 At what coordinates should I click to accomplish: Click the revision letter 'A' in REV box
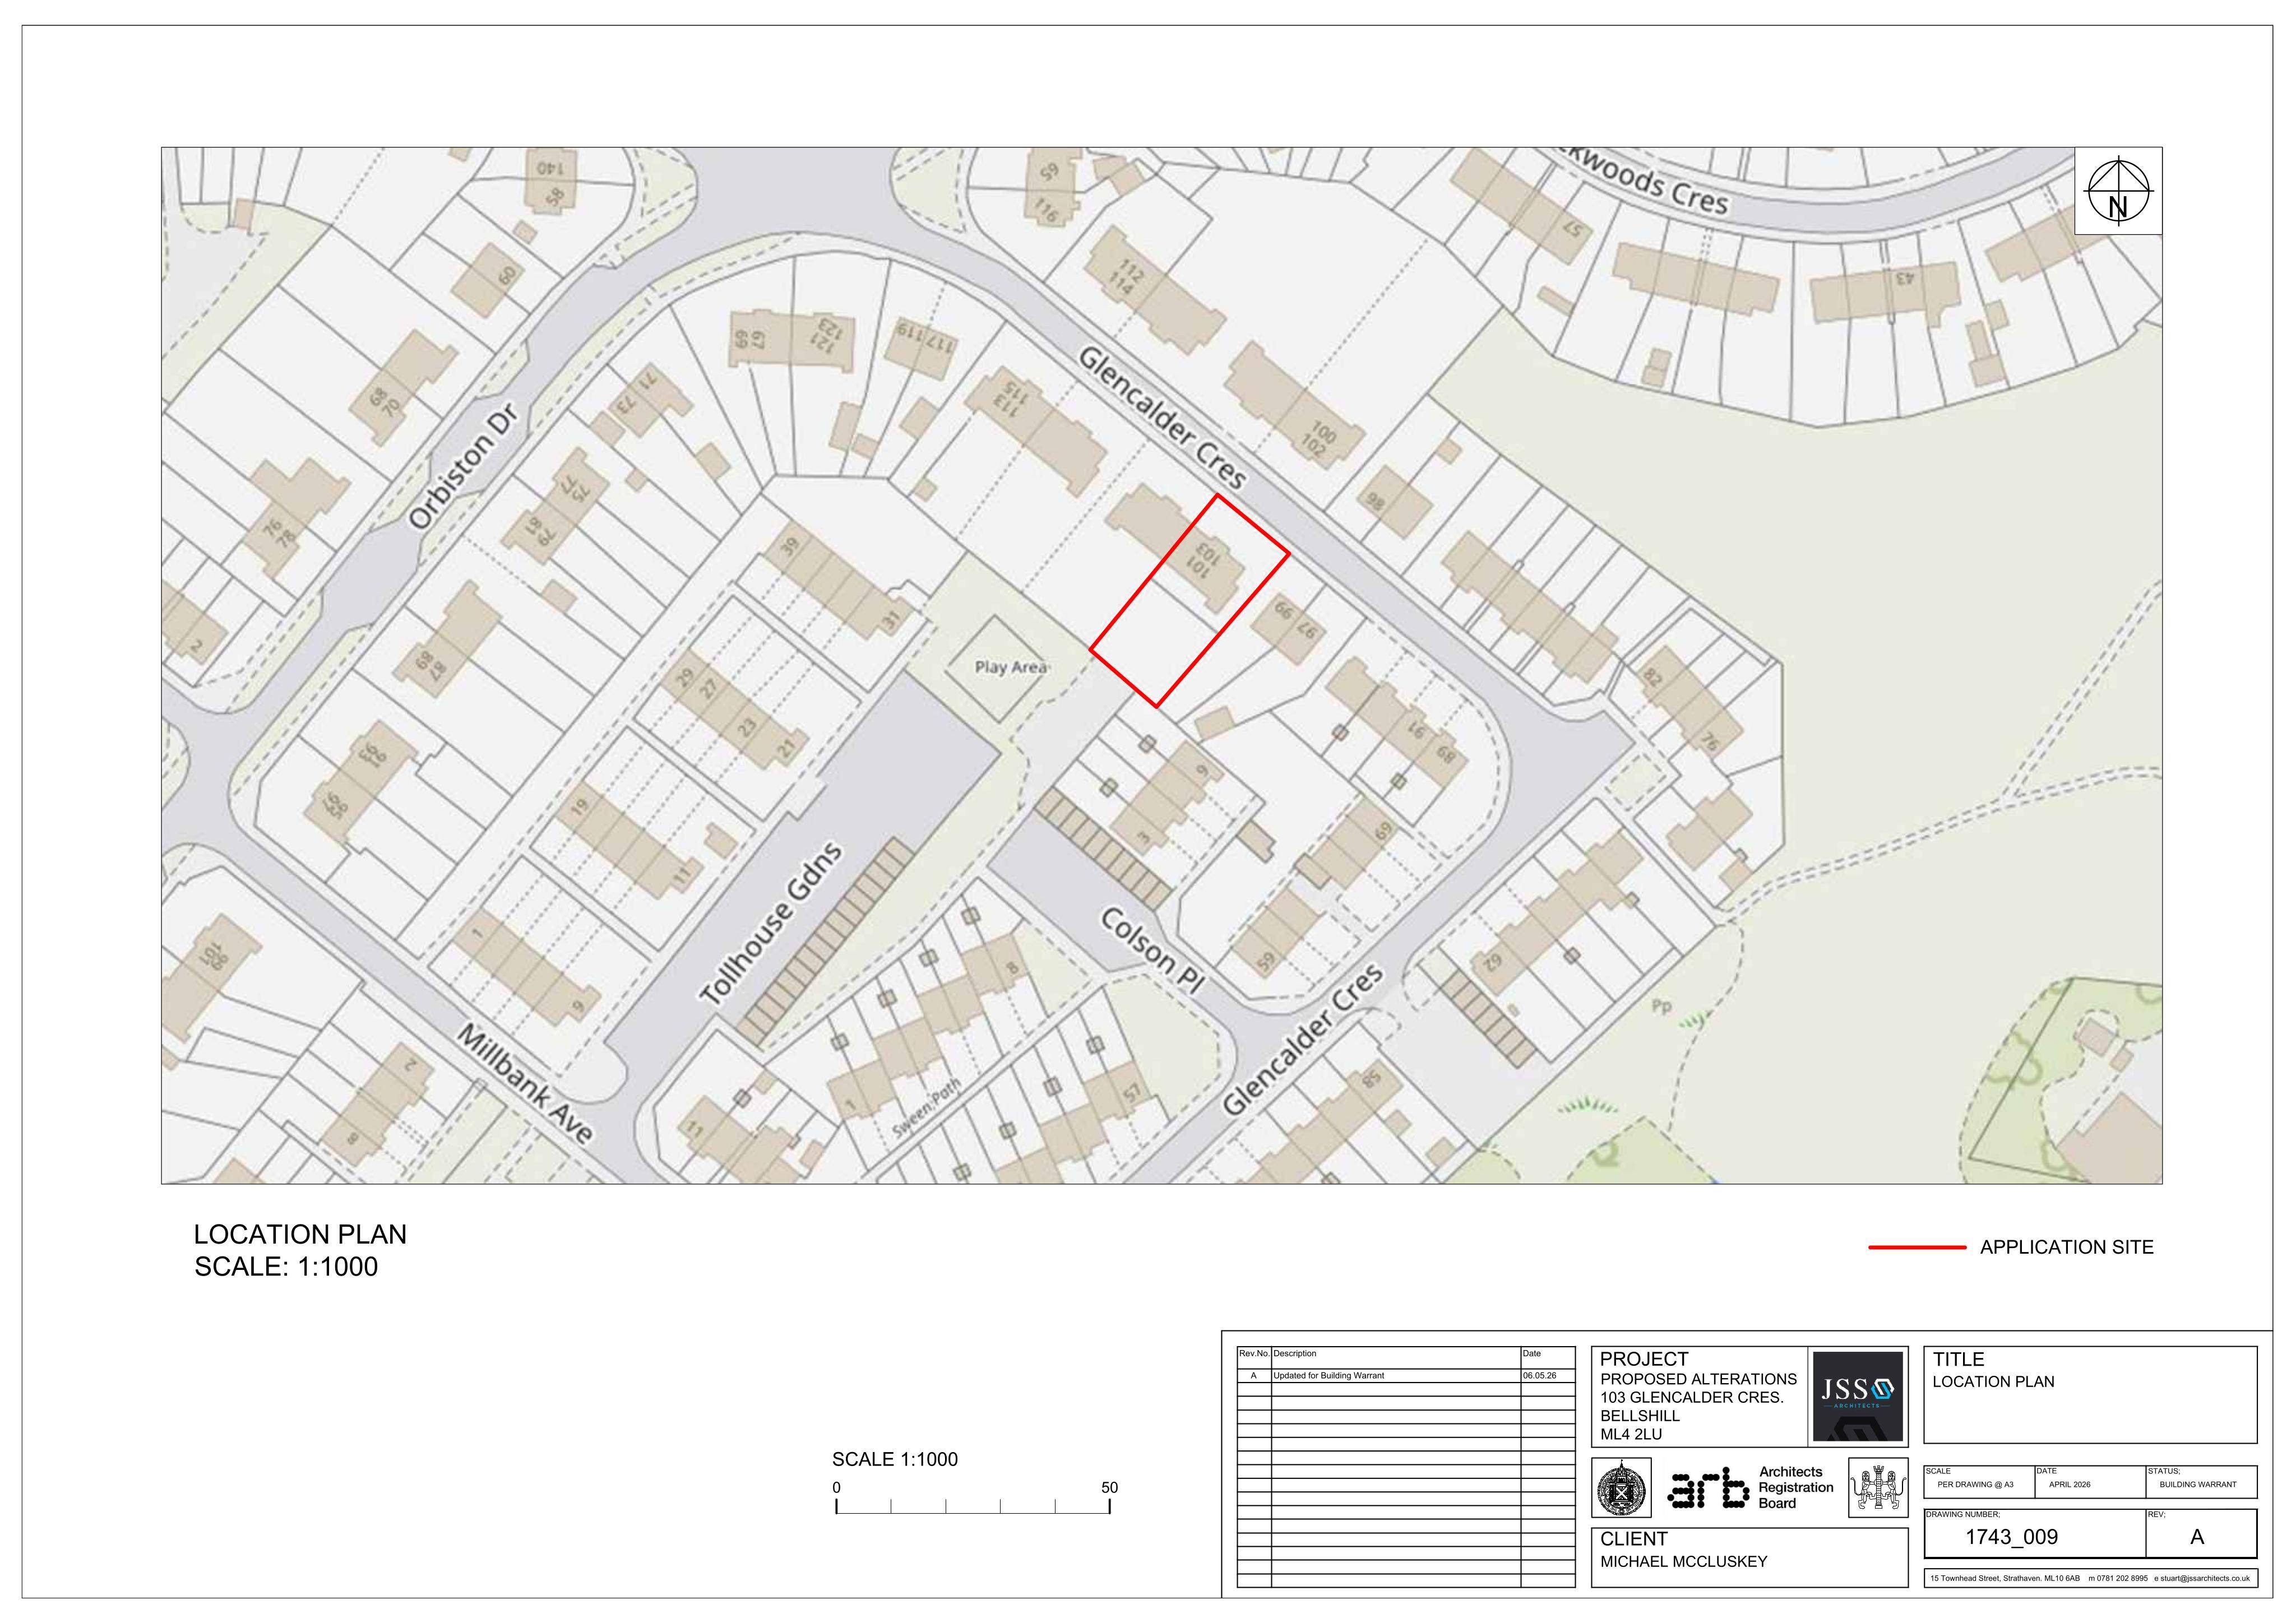[x=2197, y=1537]
